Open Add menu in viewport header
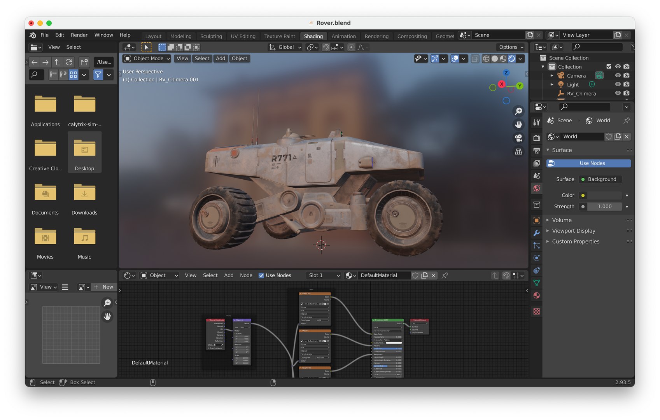The height and width of the screenshot is (420, 660). coord(221,59)
